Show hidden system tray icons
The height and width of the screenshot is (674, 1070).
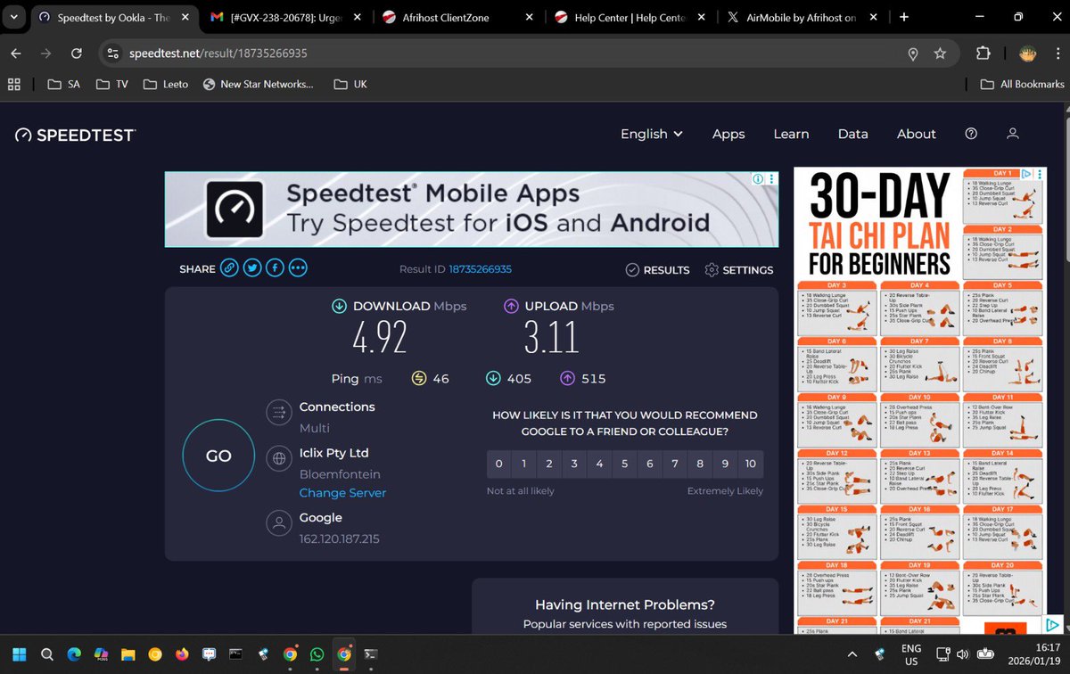(x=851, y=653)
